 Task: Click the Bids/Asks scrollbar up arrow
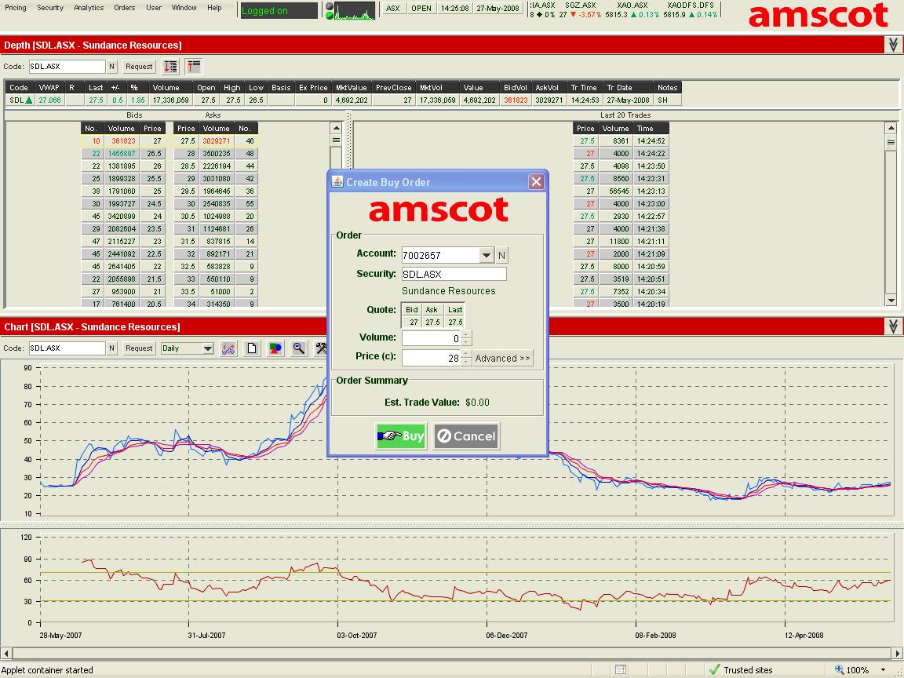336,128
